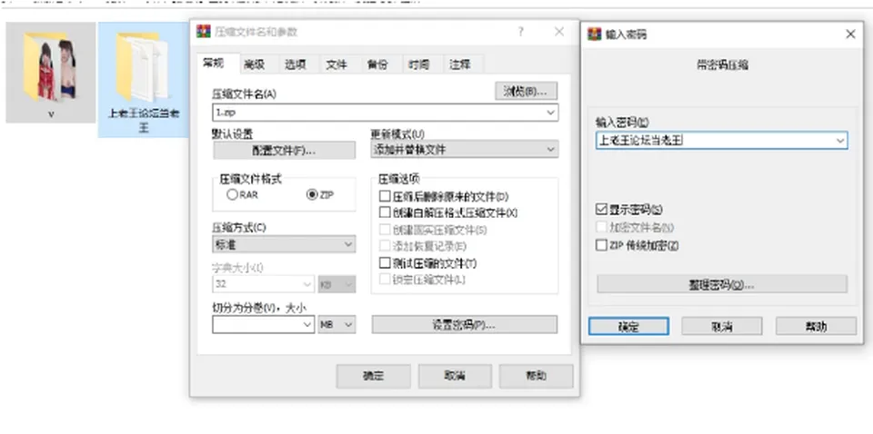Screen dimensions: 873x434
Task: Click the 设置密码(P)... button
Action: pyautogui.click(x=465, y=324)
